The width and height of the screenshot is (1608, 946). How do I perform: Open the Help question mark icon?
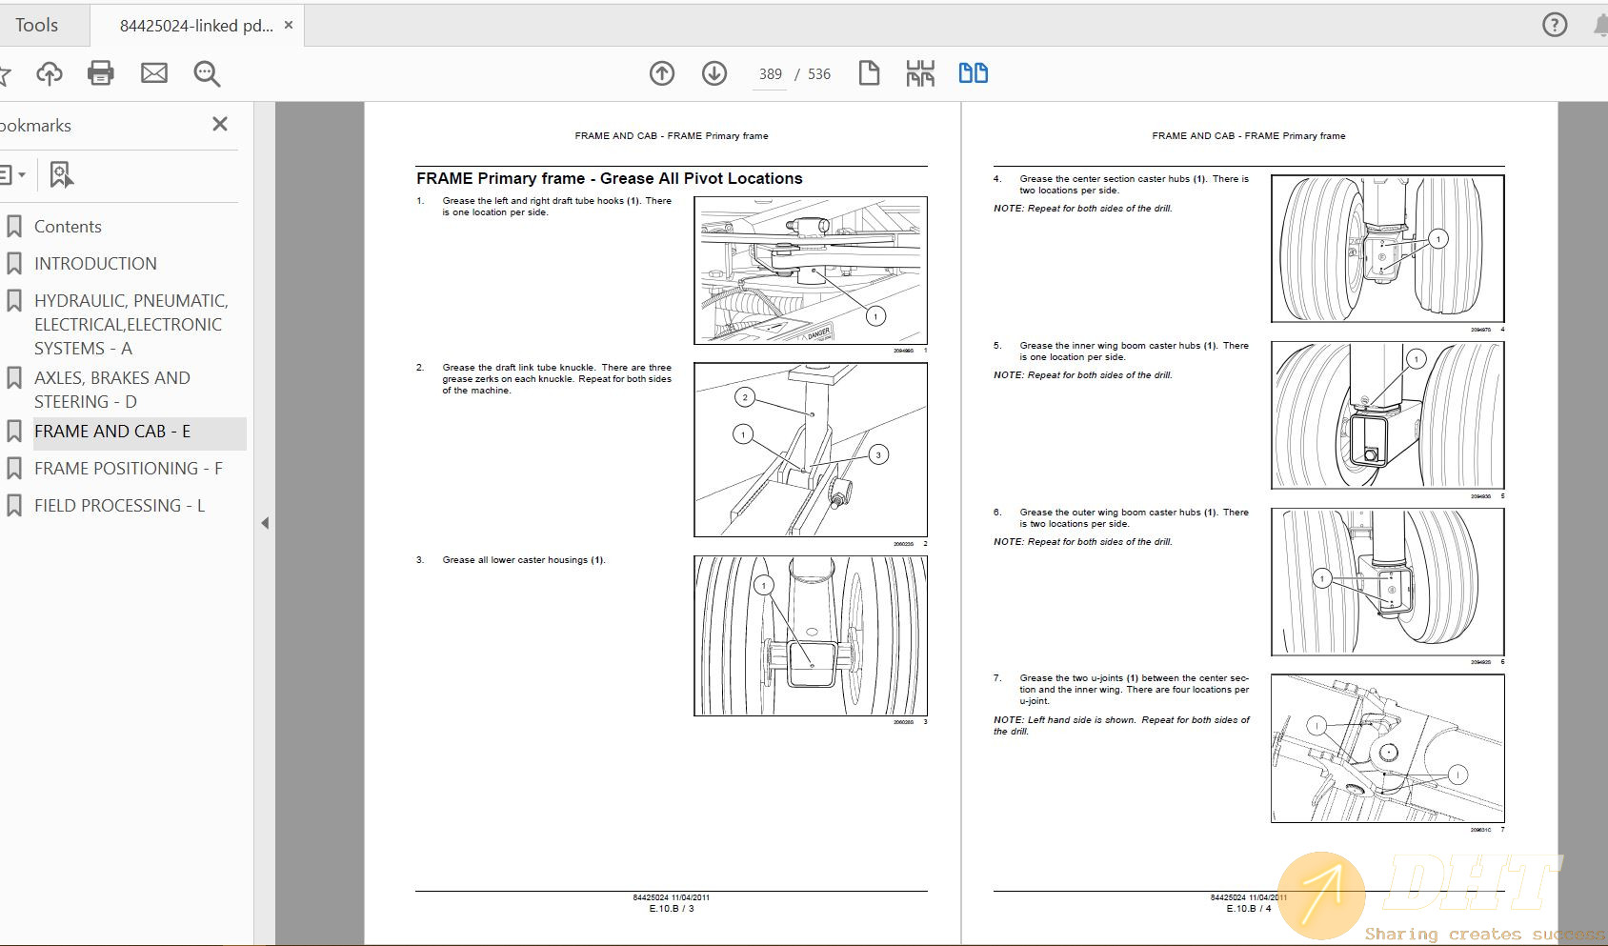(x=1555, y=26)
